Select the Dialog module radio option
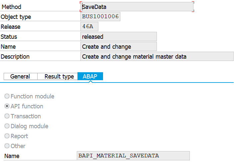 tap(7, 126)
